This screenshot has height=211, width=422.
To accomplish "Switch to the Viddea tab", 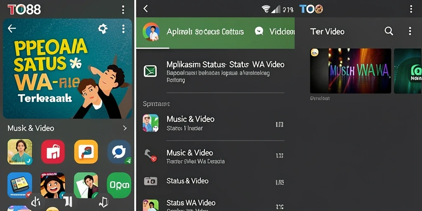I will 282,32.
